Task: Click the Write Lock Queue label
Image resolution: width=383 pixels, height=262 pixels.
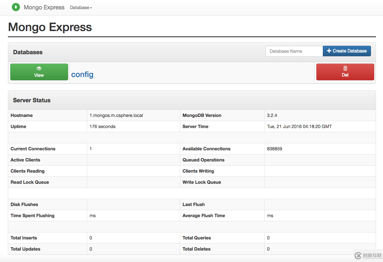Action: (x=202, y=182)
